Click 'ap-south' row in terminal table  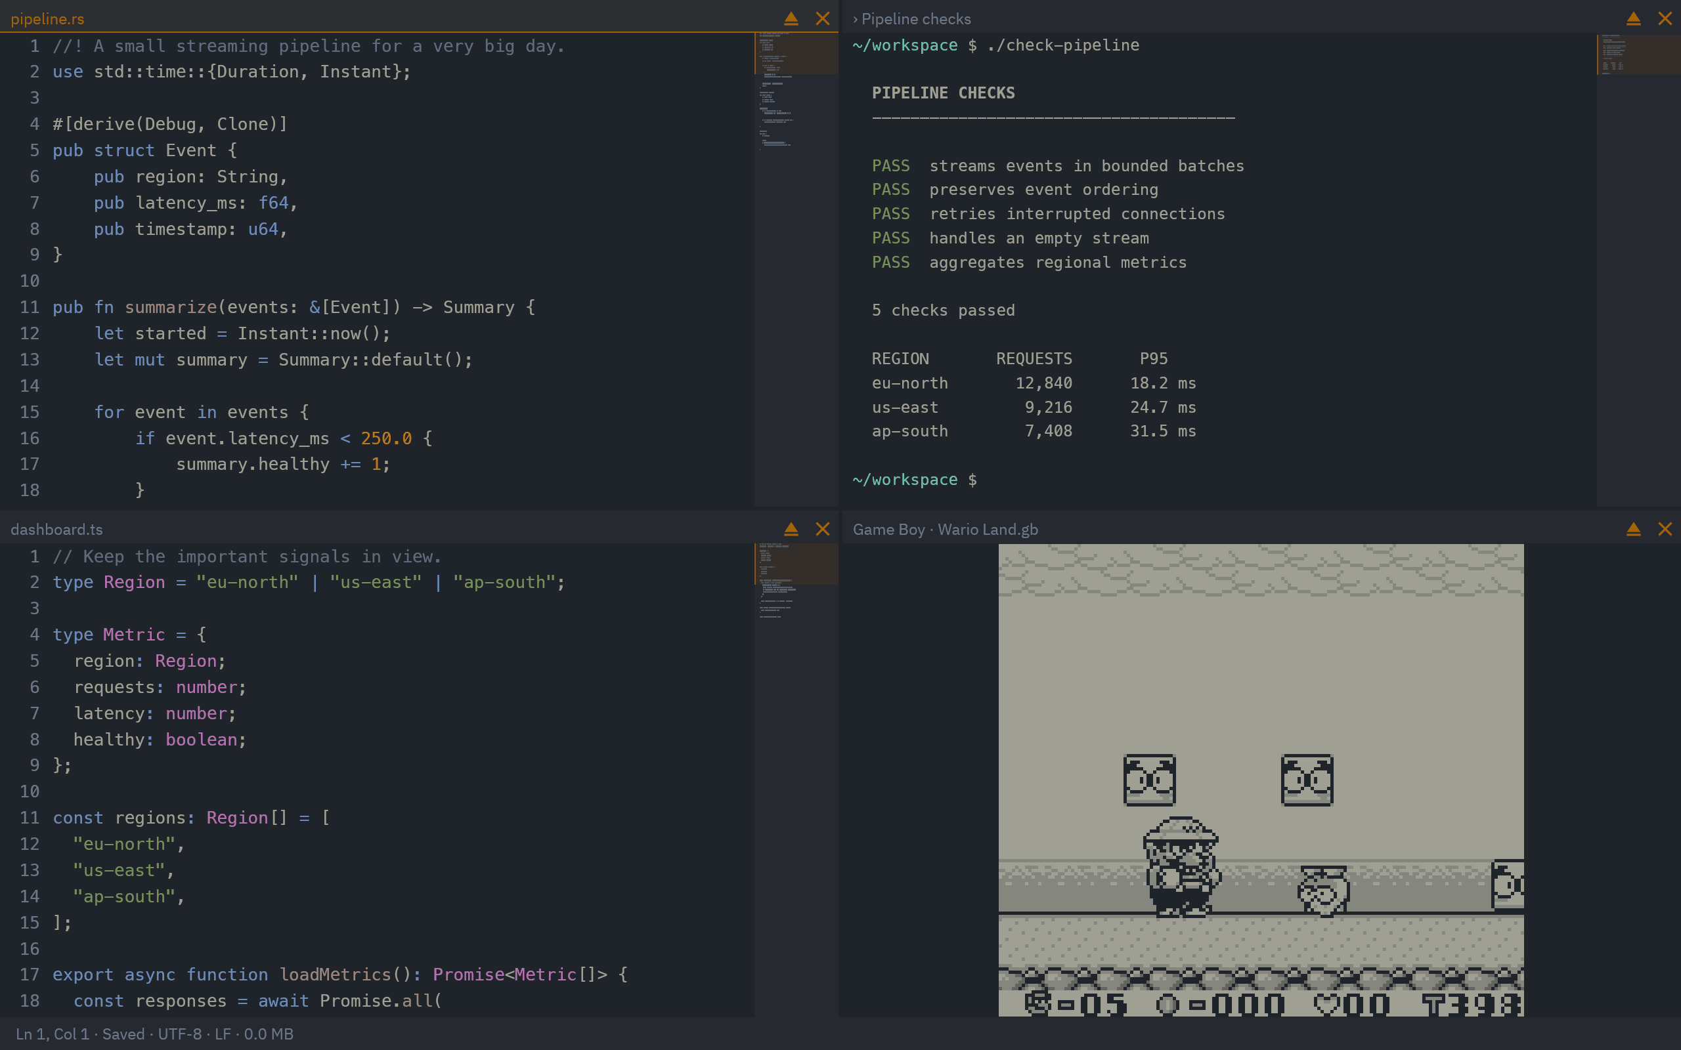tap(1034, 431)
